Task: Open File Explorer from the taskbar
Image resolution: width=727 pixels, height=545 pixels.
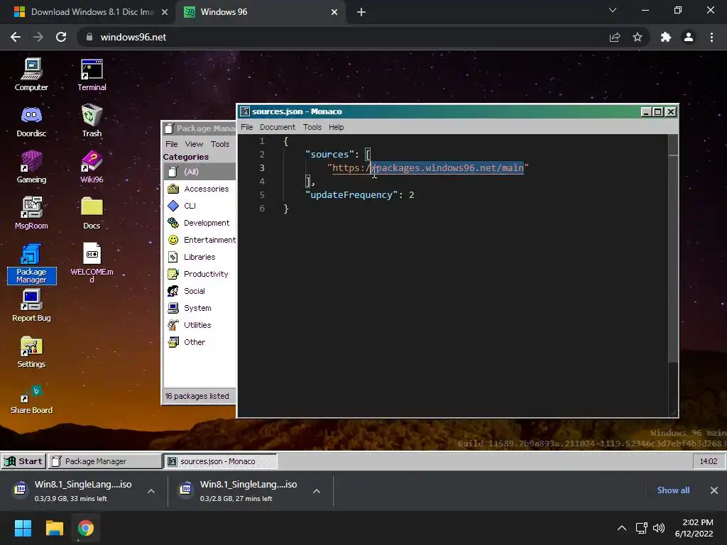Action: (x=54, y=528)
